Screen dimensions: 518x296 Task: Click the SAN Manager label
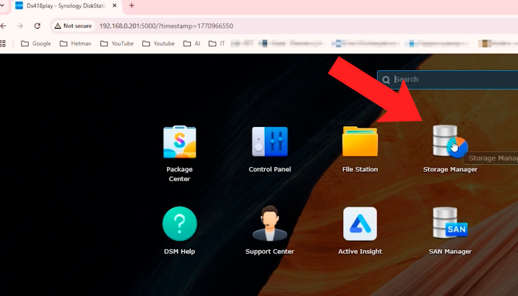tap(450, 251)
